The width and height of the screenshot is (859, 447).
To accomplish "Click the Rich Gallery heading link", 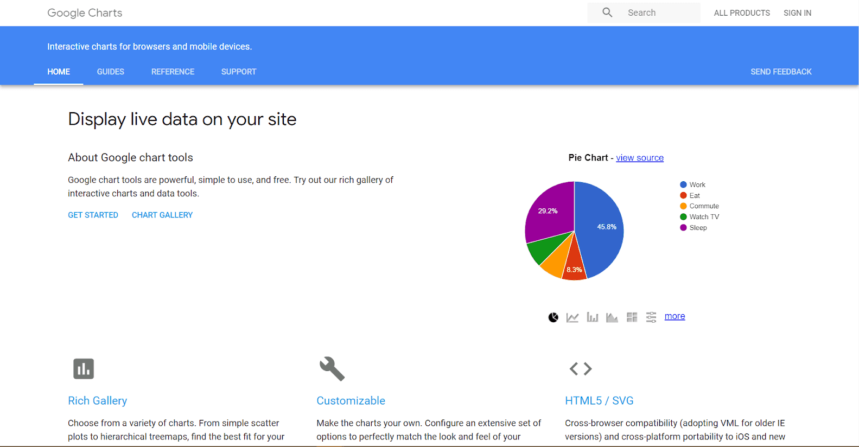I will tap(98, 401).
